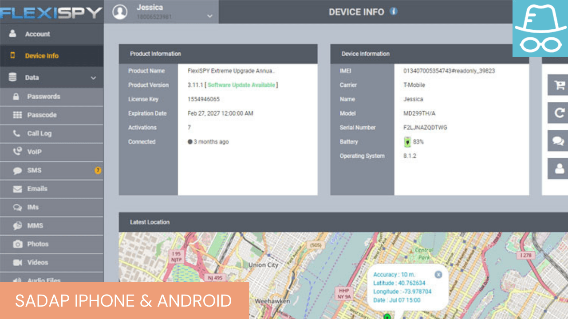Click the Videos camcorder icon
Viewport: 568px width, 319px height.
tap(17, 262)
